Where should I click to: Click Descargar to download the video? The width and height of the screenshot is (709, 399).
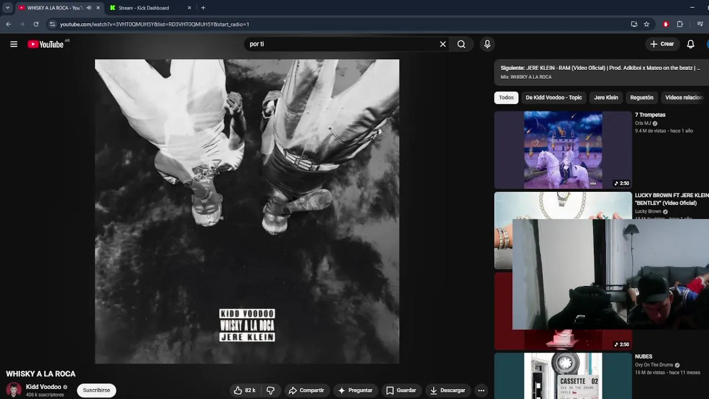coord(448,391)
